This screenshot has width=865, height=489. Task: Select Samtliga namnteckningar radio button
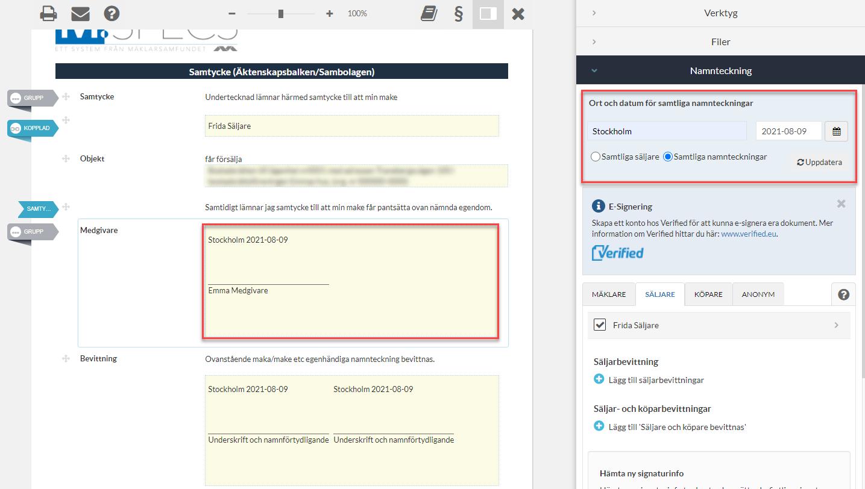coord(668,157)
